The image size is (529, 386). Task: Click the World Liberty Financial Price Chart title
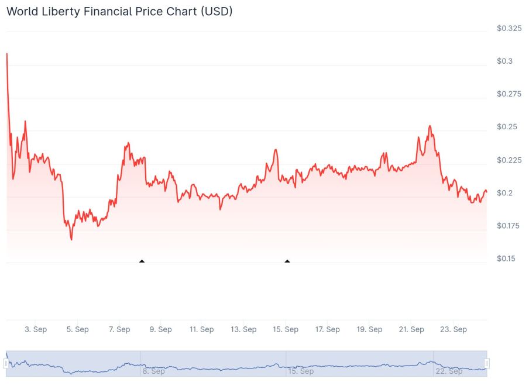tap(119, 12)
